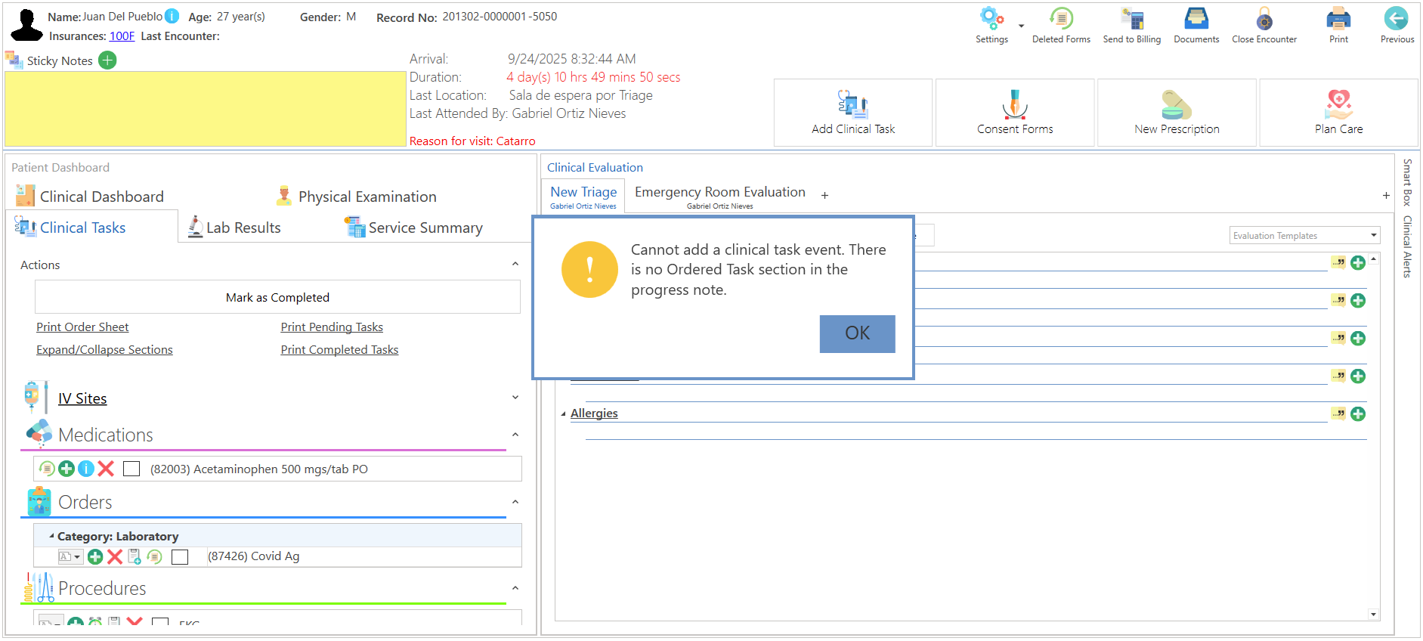Open the Documents drawer icon
The width and height of the screenshot is (1423, 641).
point(1196,18)
